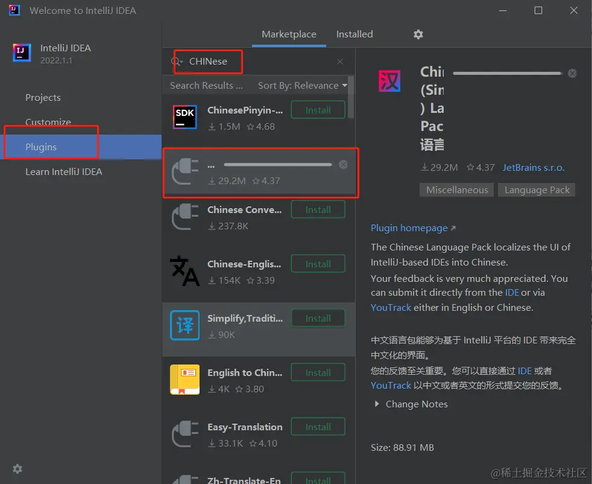
Task: Click the title bar IntelliJ app icon
Action: 14,10
